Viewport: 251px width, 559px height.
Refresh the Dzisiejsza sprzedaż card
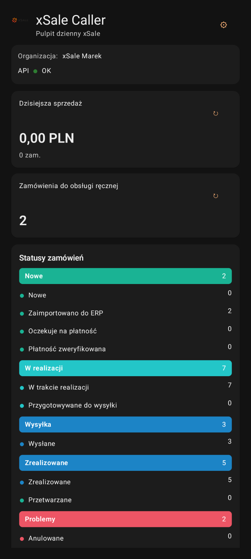tap(215, 113)
